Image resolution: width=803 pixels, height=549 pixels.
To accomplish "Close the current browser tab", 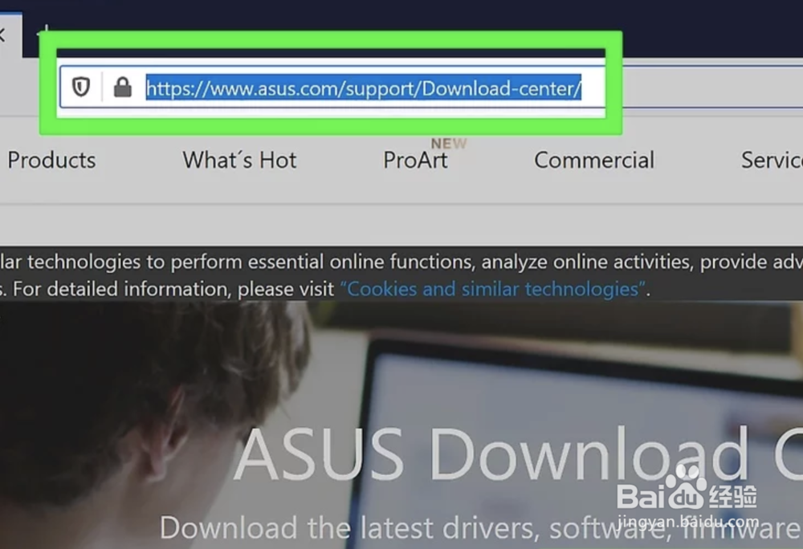I will pyautogui.click(x=2, y=35).
